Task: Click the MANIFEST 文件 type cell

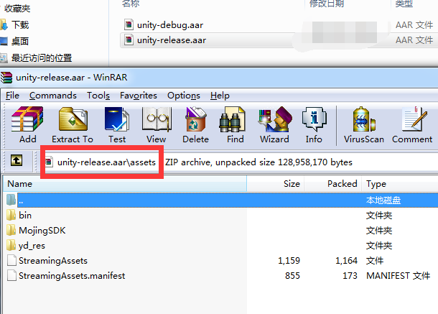Action: (x=398, y=276)
